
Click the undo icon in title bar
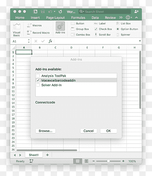coord(50,11)
